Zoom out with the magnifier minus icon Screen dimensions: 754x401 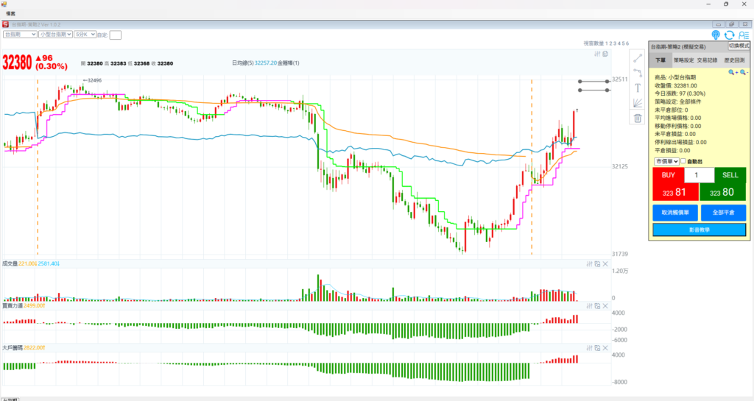[743, 73]
